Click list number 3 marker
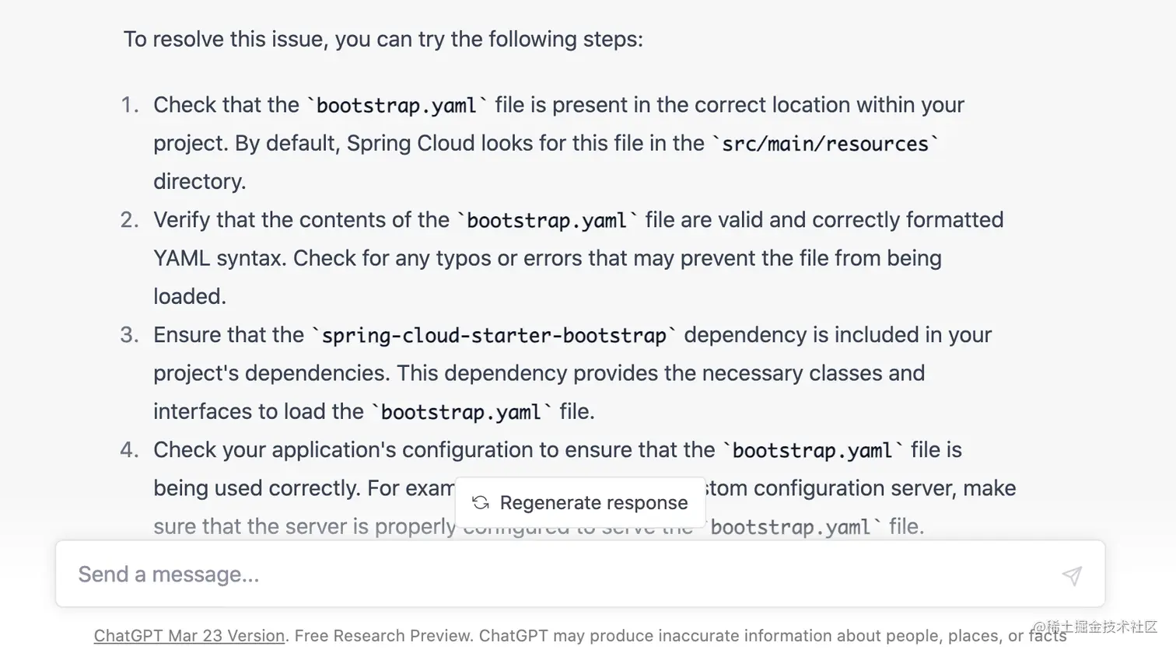Screen dimensions: 1176x653 130,335
